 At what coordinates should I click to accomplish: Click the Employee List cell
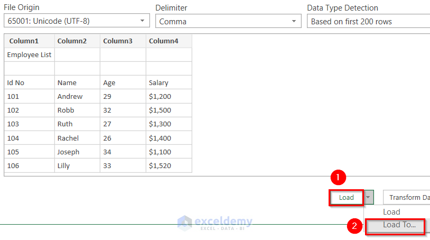30,55
